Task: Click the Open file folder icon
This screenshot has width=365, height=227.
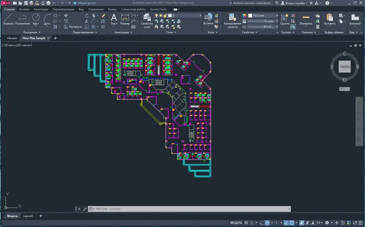Action: pyautogui.click(x=20, y=3)
